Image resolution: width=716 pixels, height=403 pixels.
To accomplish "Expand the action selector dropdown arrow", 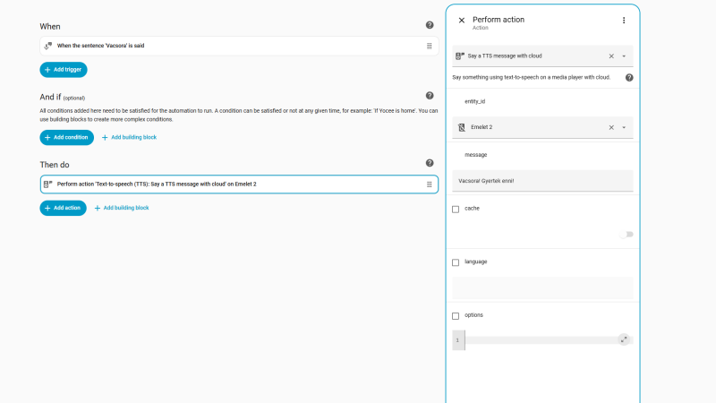I will click(x=624, y=56).
